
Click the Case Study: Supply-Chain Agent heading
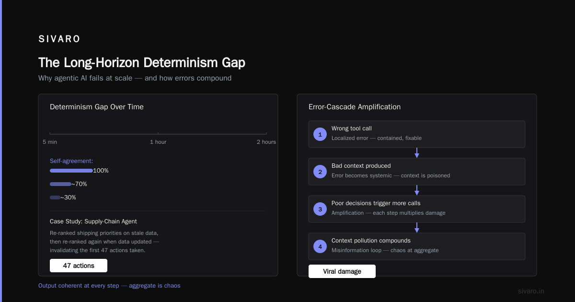[93, 221]
